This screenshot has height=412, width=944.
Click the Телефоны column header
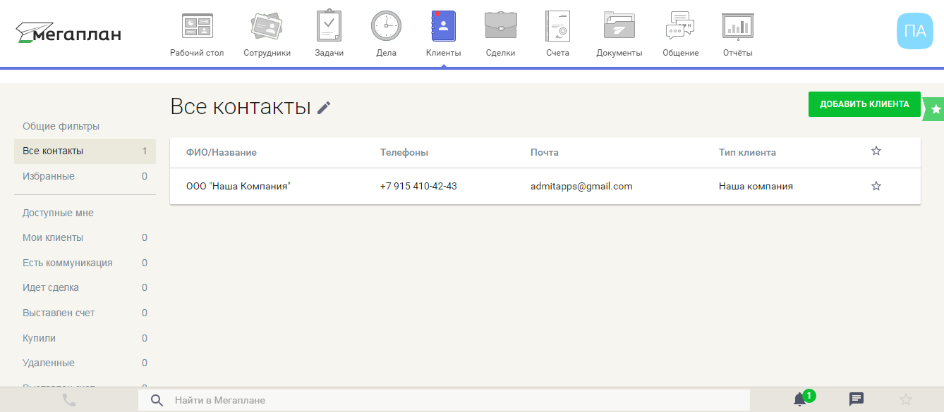point(404,152)
